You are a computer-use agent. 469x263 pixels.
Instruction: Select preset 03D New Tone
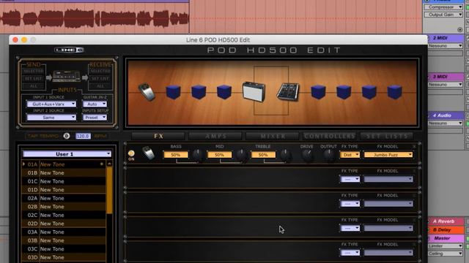(64, 257)
